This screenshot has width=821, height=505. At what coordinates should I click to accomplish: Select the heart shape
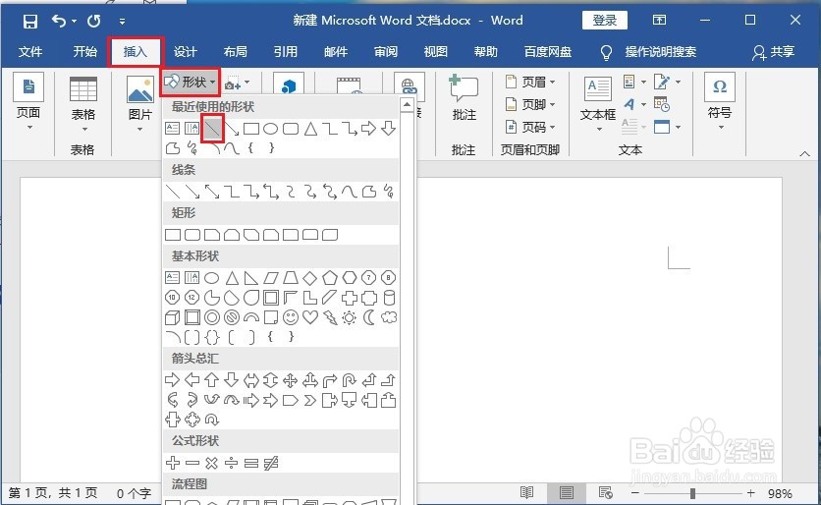[x=310, y=317]
